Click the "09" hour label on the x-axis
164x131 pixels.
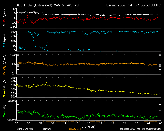[53, 124]
